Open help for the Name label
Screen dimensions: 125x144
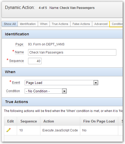point(19,52)
